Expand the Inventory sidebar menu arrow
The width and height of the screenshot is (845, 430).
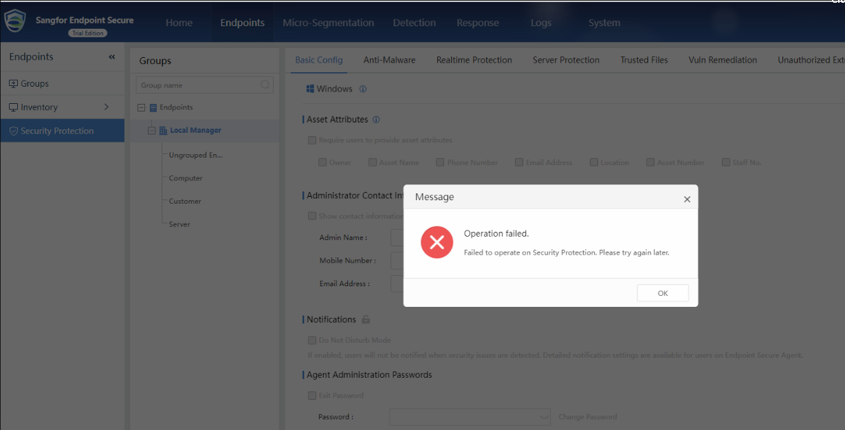107,107
